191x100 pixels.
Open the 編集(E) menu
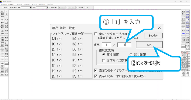12,4
